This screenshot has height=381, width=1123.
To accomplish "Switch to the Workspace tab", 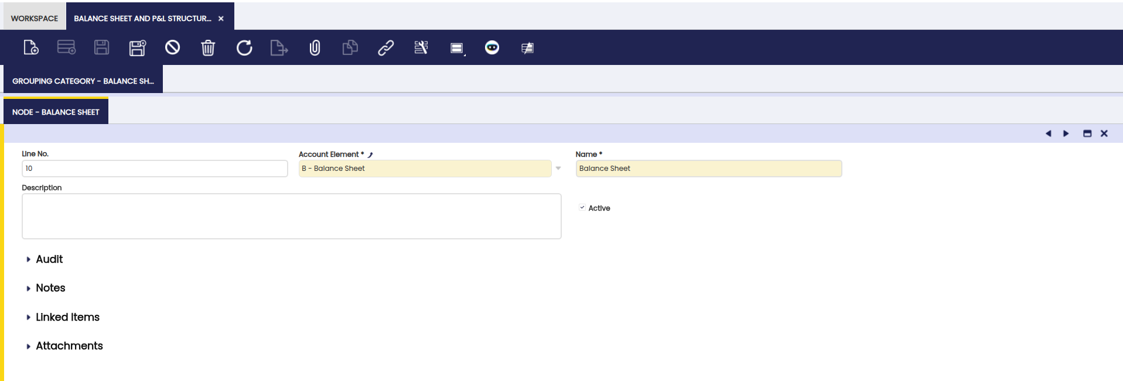I will pos(35,18).
